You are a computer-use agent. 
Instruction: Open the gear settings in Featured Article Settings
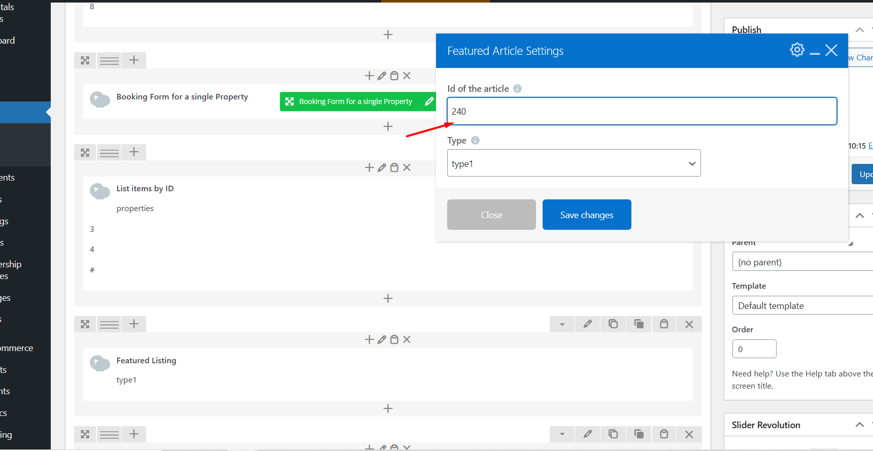click(x=797, y=50)
